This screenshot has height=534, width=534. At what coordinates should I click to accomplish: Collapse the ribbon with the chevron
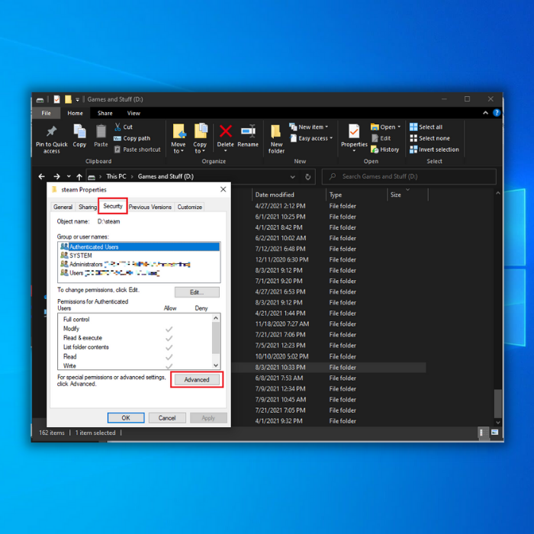[485, 113]
